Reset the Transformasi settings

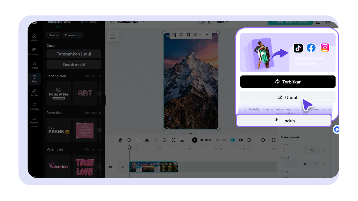pos(325,137)
